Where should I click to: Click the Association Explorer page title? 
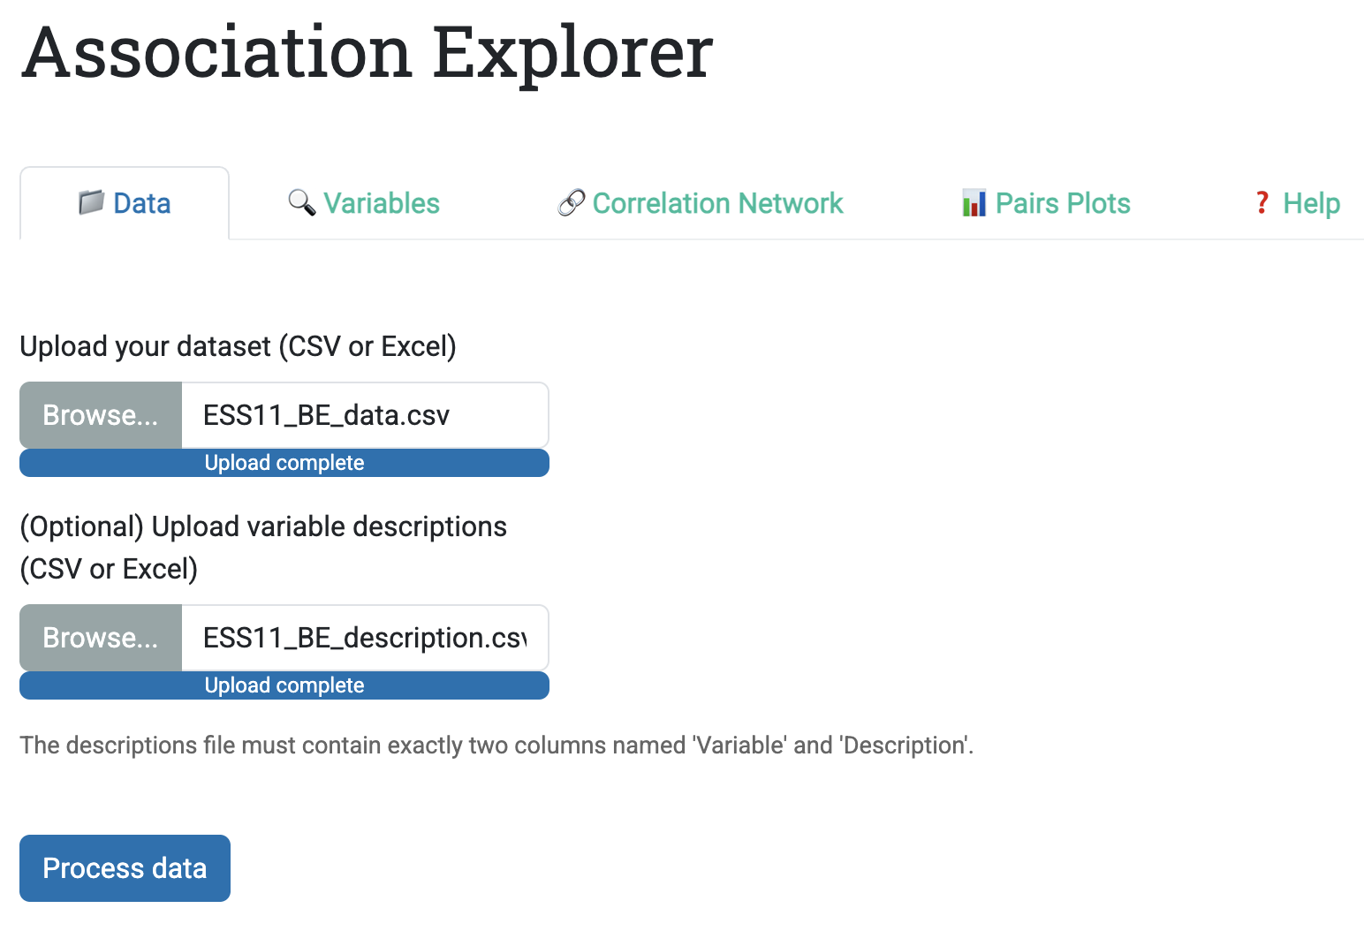367,53
